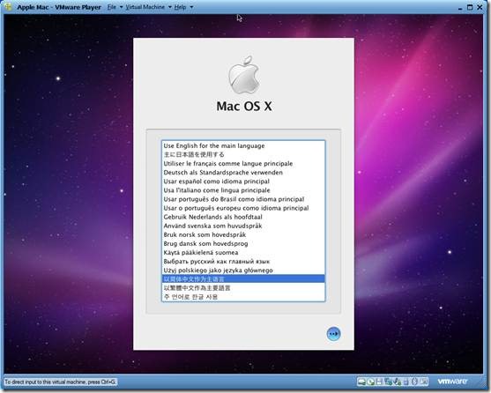The width and height of the screenshot is (491, 393).
Task: Open the Help menu
Action: [180, 7]
